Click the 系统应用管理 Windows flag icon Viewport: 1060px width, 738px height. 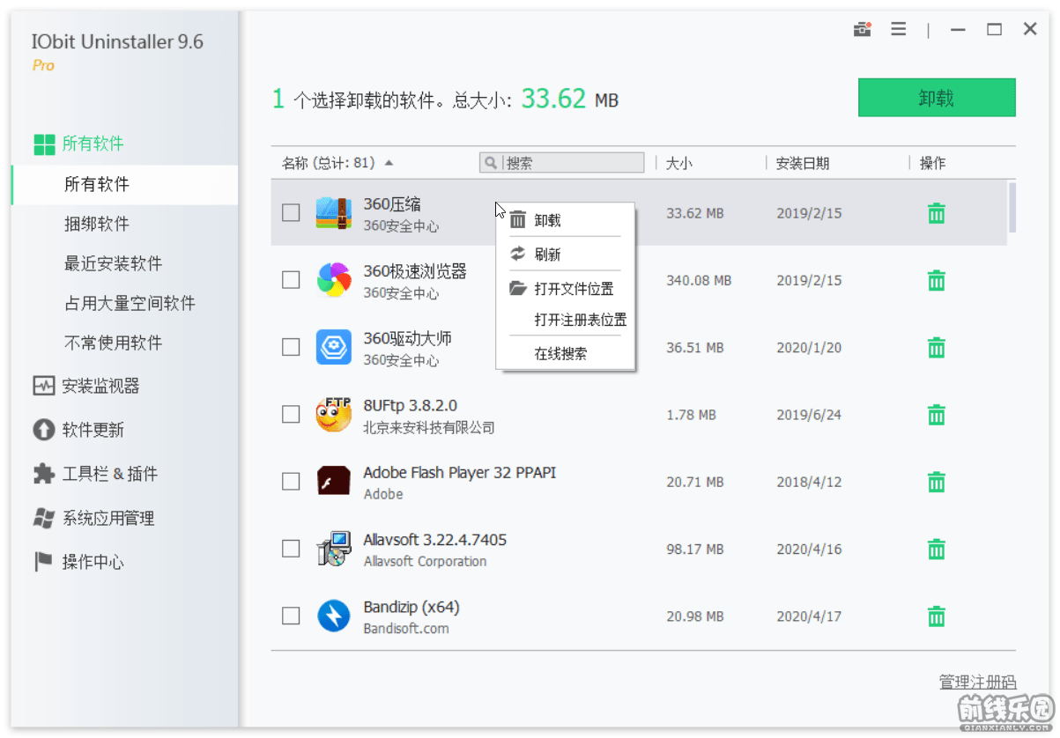[x=44, y=518]
